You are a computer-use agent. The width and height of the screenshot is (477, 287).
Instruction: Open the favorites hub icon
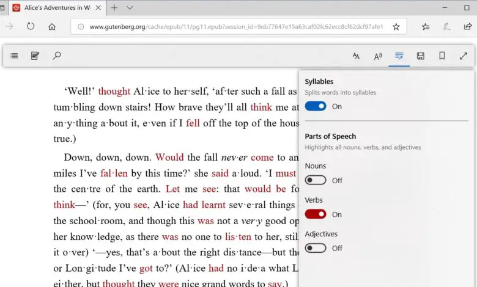point(426,27)
